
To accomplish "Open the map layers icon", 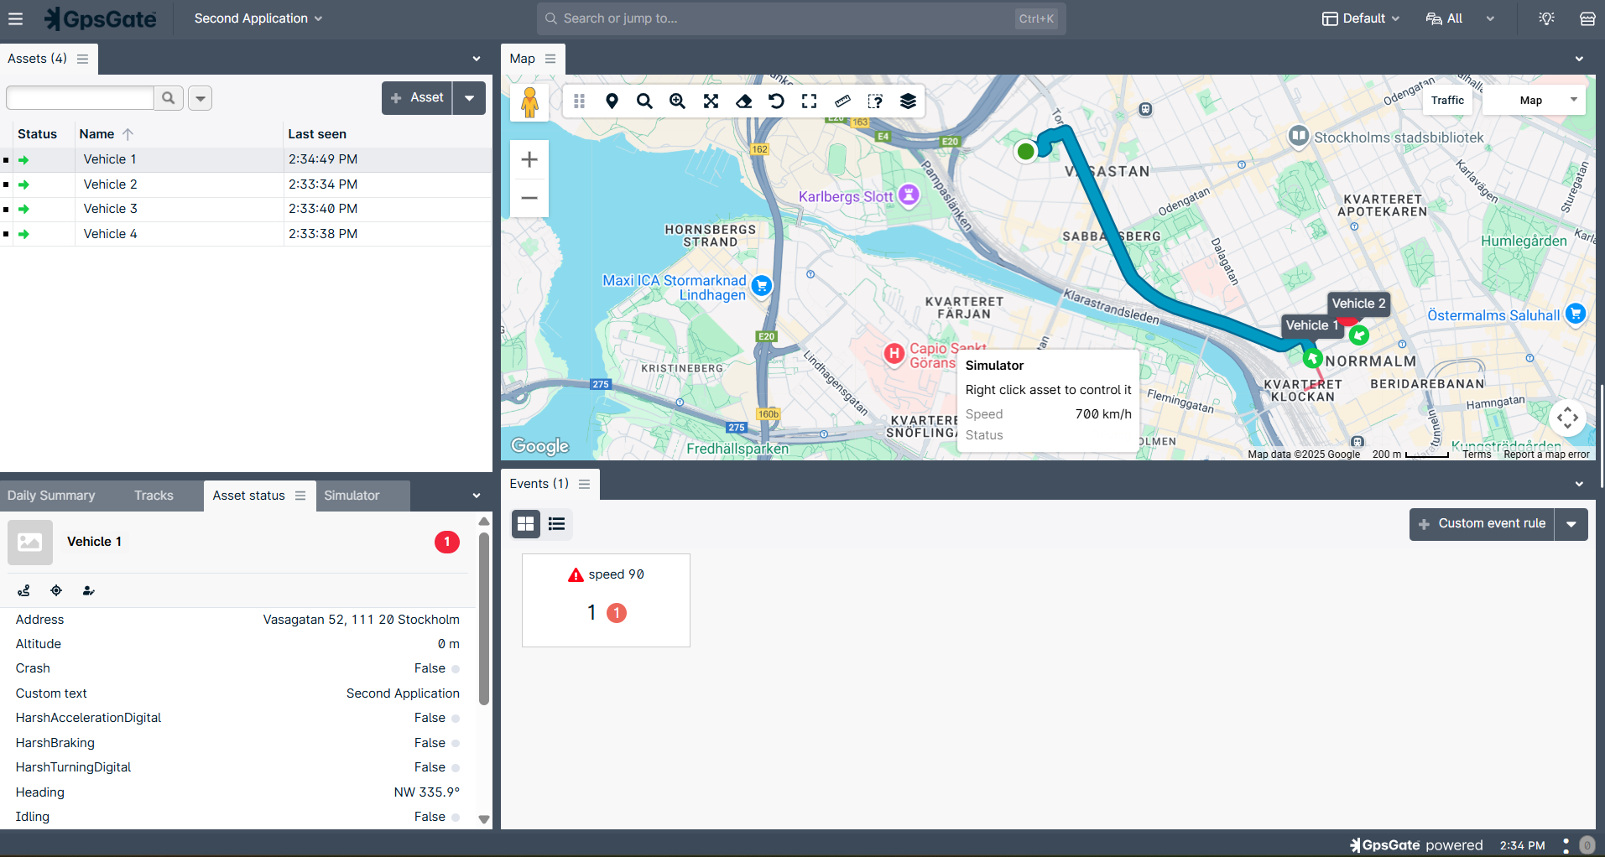I will click(x=908, y=101).
